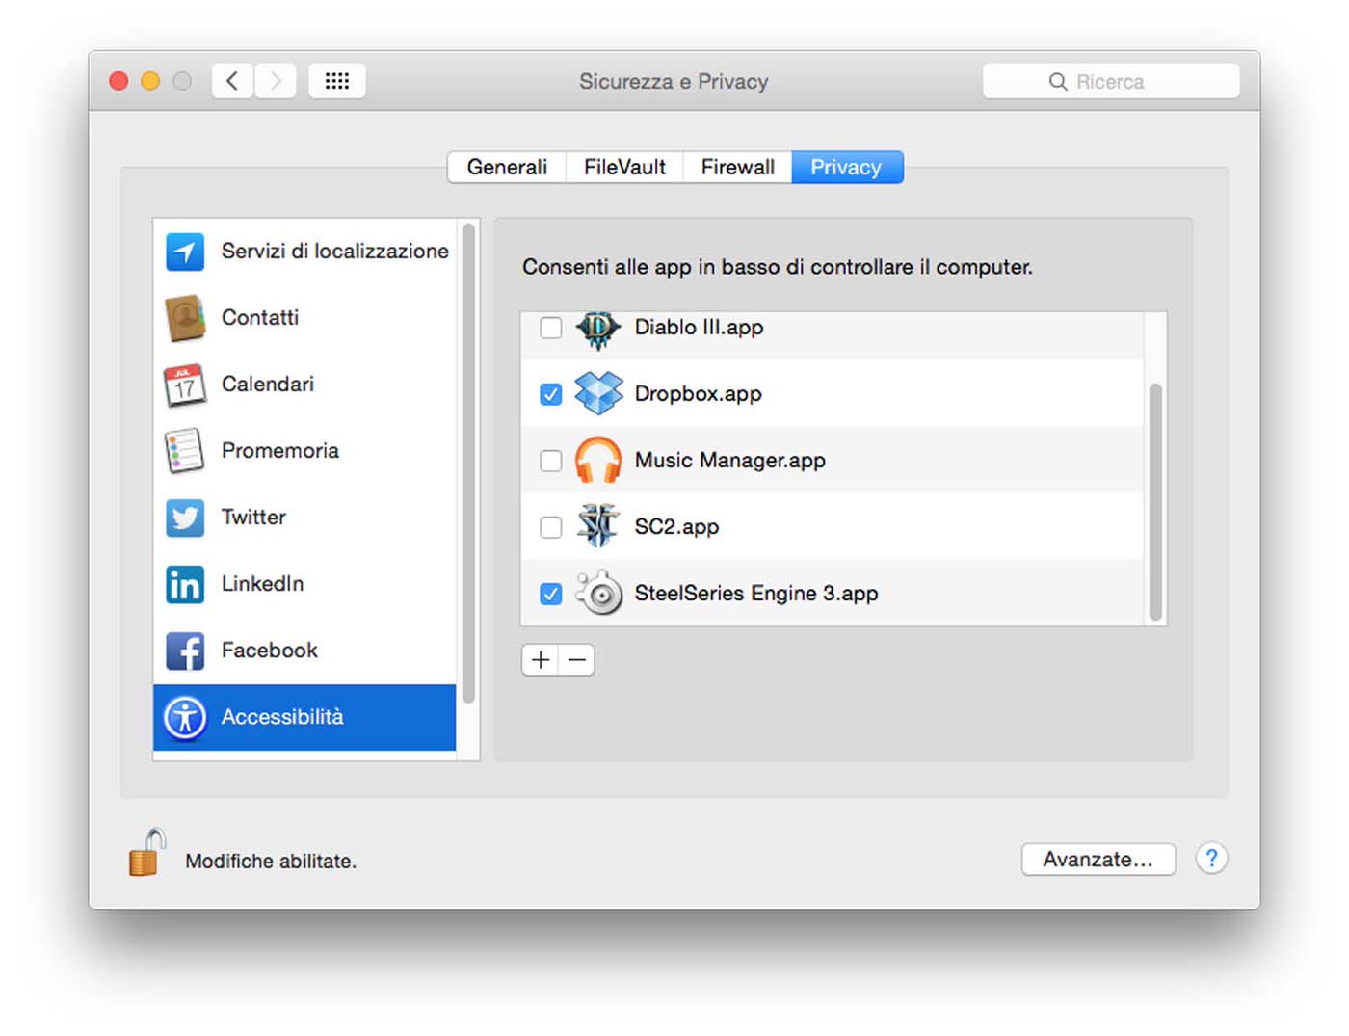Image resolution: width=1349 pixels, height=1036 pixels.
Task: Add an app with the plus button
Action: 541,660
